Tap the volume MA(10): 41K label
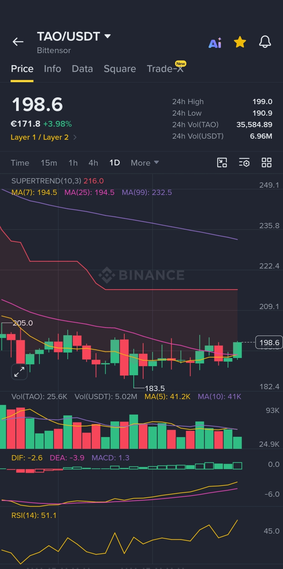 click(219, 397)
